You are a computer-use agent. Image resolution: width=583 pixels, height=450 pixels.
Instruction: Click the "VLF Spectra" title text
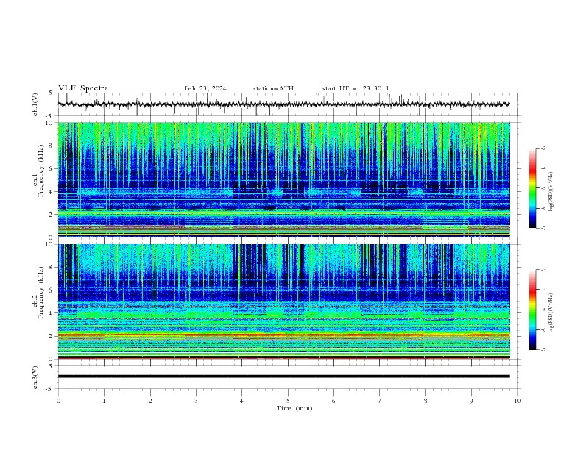(x=83, y=88)
